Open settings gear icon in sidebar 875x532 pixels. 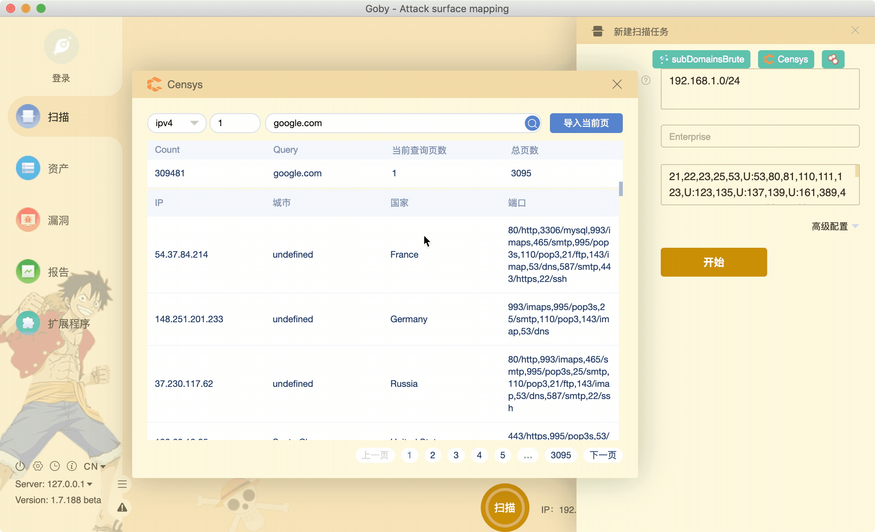tap(38, 466)
